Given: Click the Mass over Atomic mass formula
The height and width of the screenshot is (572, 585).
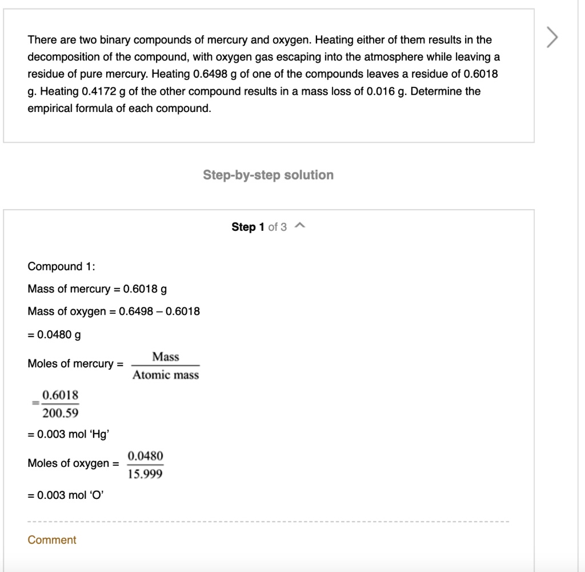Looking at the screenshot, I should pos(165,365).
